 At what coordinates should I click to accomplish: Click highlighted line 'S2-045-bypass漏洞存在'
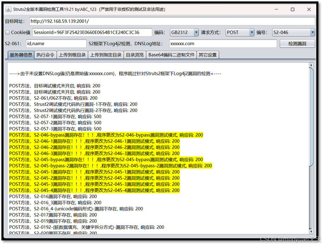pos(106,160)
